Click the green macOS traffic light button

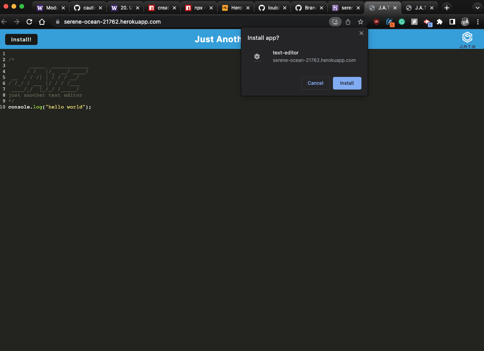click(22, 7)
